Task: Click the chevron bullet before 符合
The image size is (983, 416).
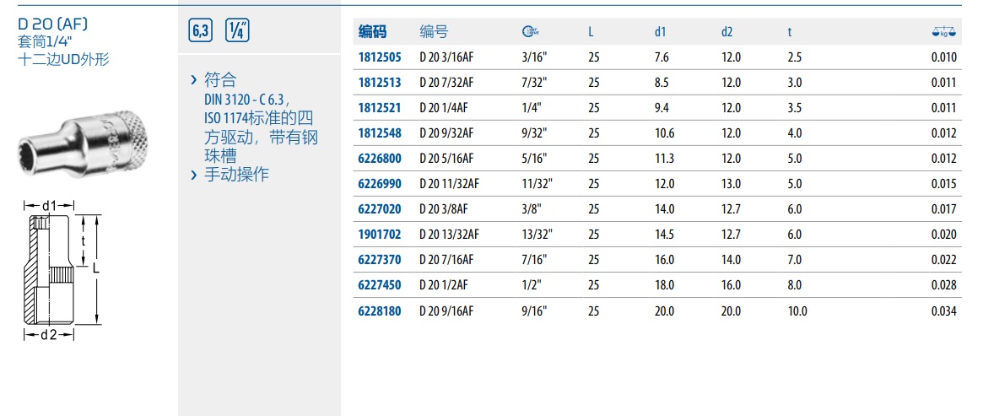Action: 195,80
